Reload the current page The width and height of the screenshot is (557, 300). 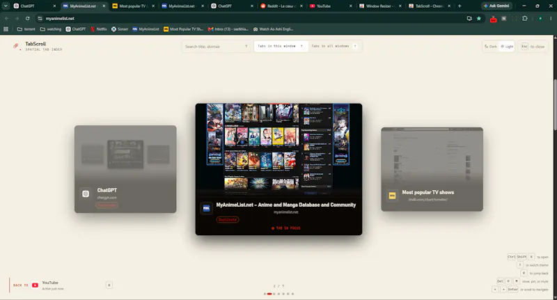27,19
